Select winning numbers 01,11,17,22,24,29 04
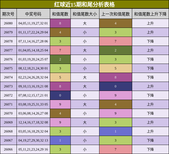The width and height of the screenshot is (169, 154). click(33, 32)
